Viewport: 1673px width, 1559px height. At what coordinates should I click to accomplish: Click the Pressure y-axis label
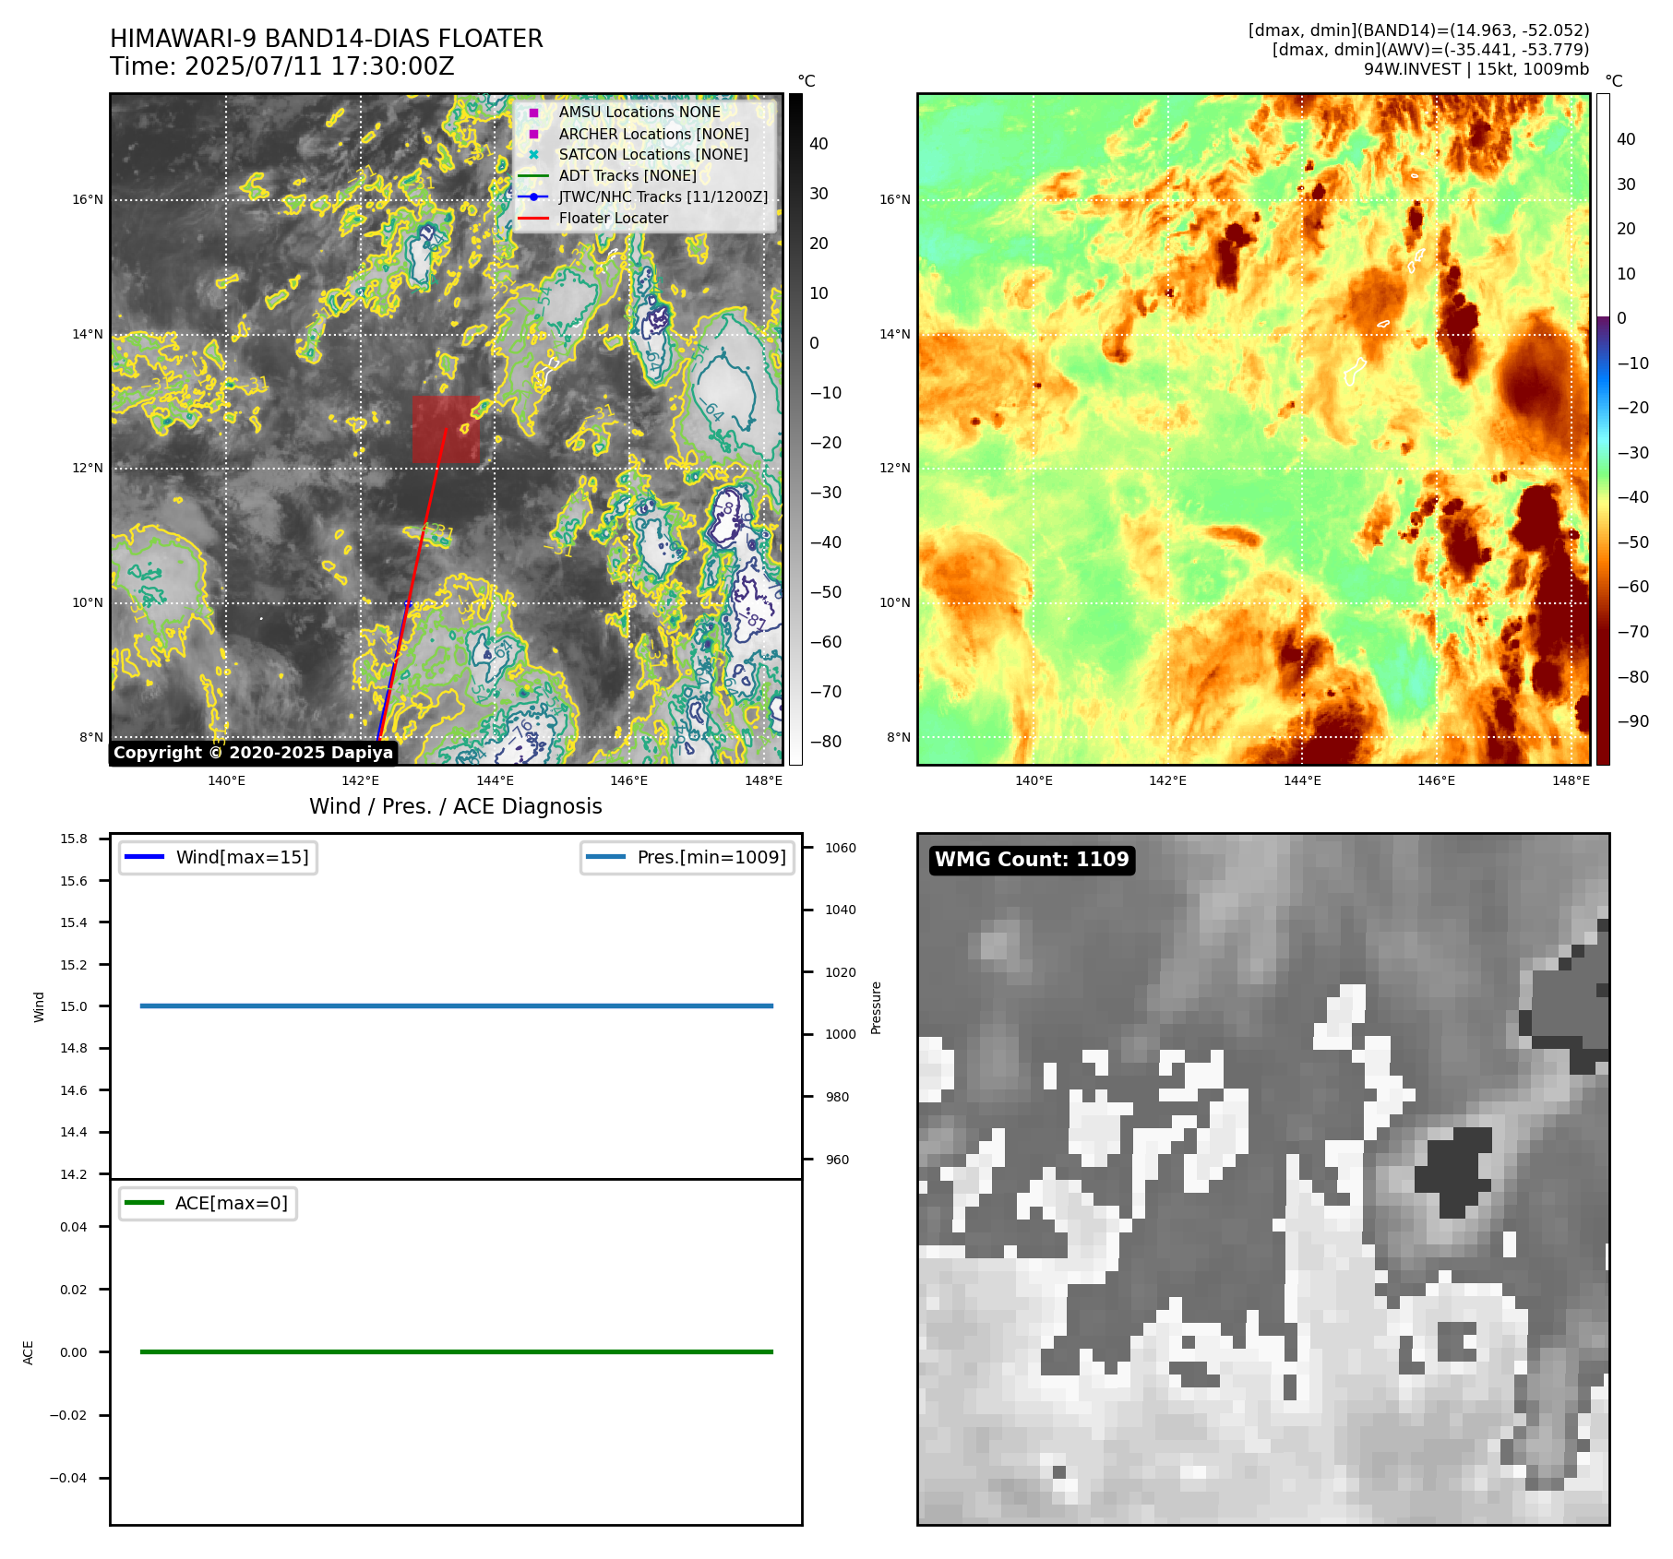click(877, 1007)
